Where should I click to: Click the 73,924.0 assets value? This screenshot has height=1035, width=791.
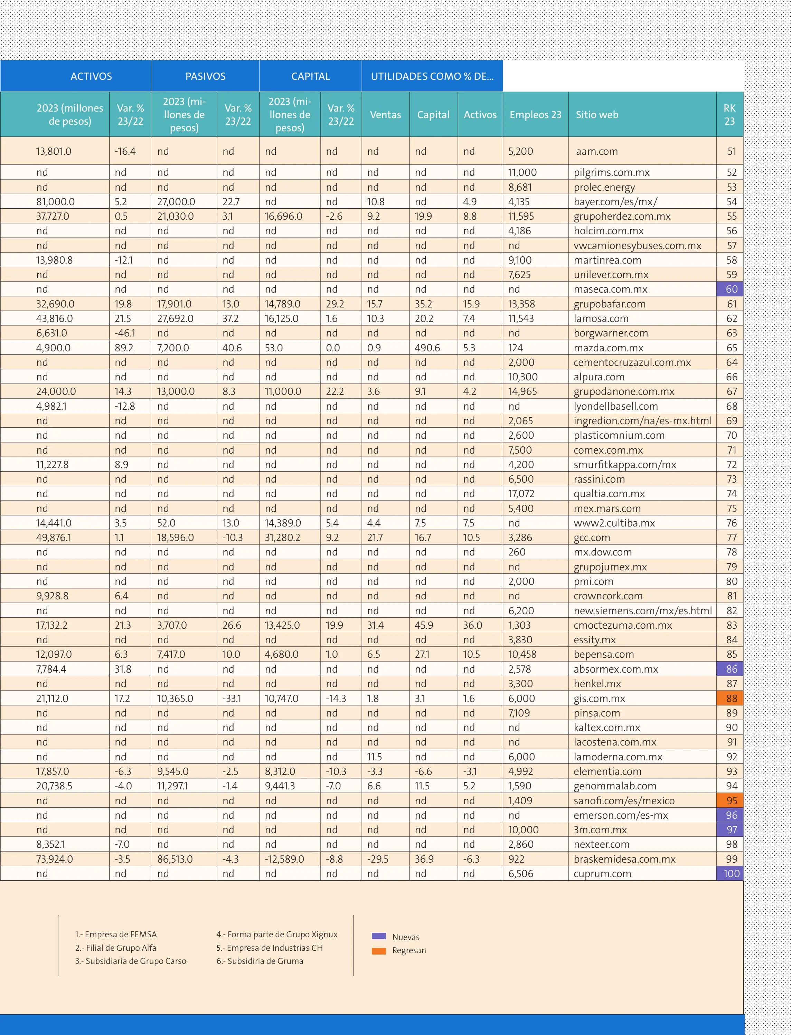tap(54, 860)
